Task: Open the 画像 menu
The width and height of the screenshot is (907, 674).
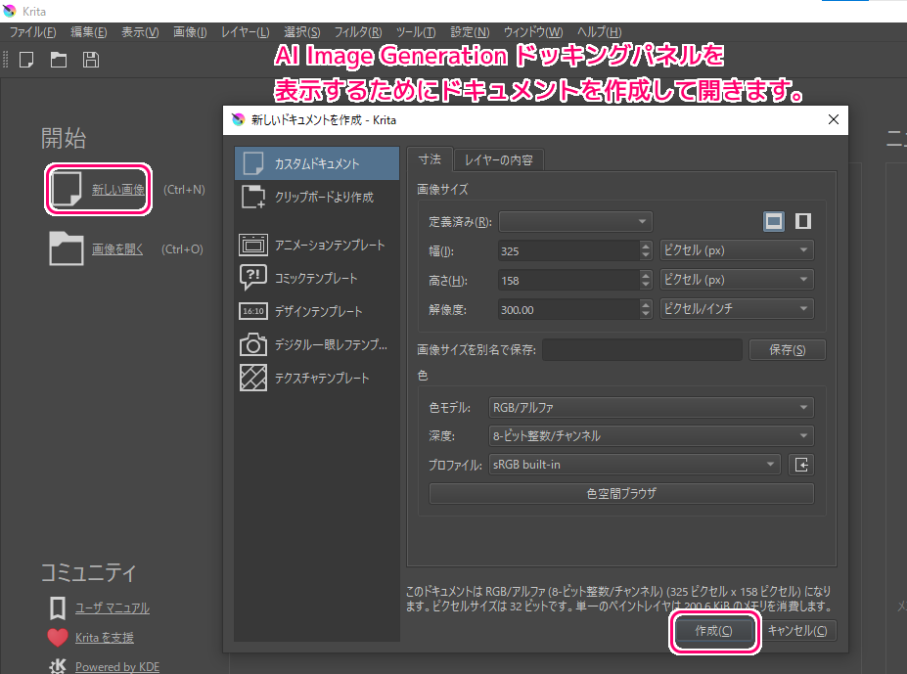Action: tap(190, 32)
